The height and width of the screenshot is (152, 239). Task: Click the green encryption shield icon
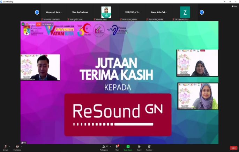click(23, 24)
